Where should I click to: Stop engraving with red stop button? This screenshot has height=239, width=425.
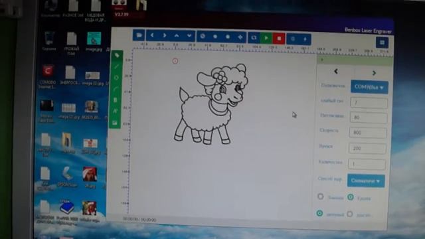point(279,39)
